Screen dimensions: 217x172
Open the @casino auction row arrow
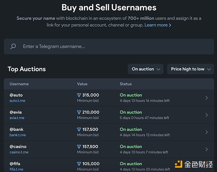click(207, 149)
